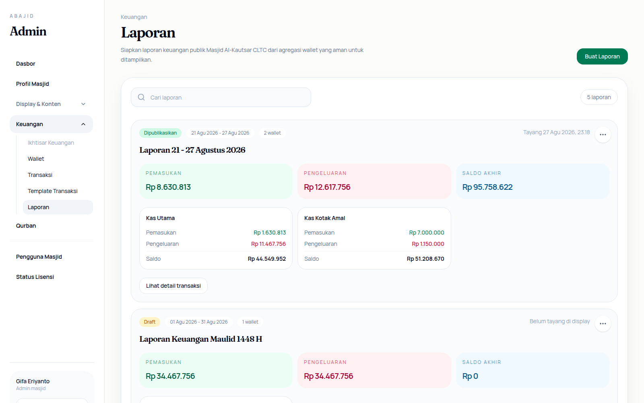Image resolution: width=644 pixels, height=403 pixels.
Task: Select the Keuangan menu item
Action: pos(51,124)
